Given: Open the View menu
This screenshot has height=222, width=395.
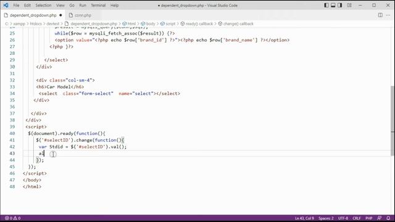Looking at the screenshot, I should [60, 6].
